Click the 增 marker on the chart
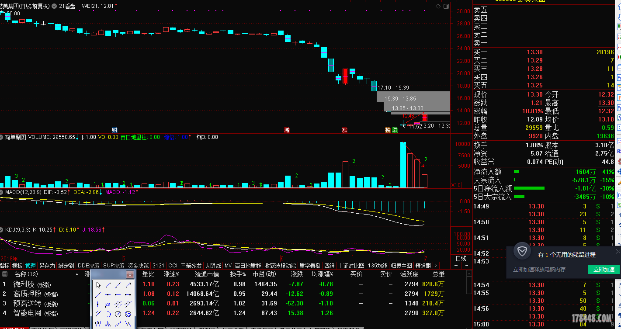The image size is (621, 329). click(287, 130)
